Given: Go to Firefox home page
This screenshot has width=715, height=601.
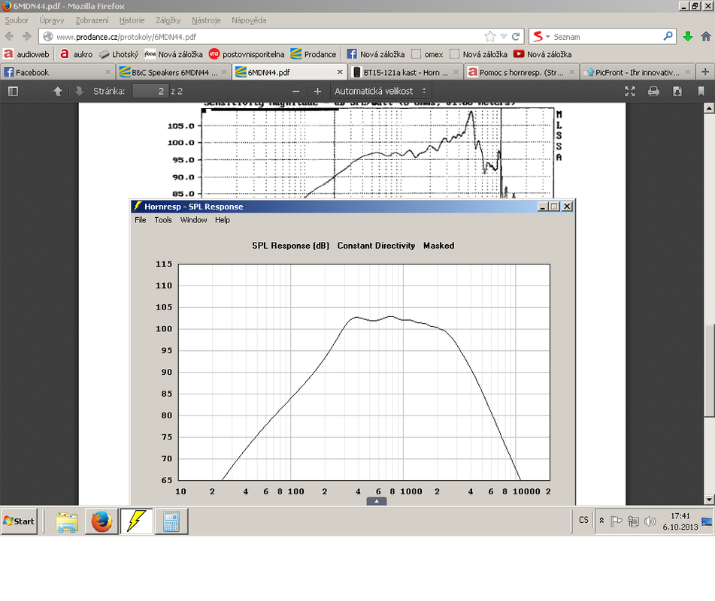Looking at the screenshot, I should [x=706, y=37].
